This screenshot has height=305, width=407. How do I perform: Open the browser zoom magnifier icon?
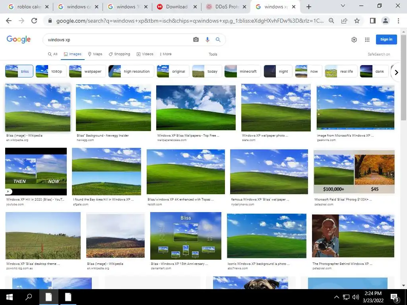(331, 21)
